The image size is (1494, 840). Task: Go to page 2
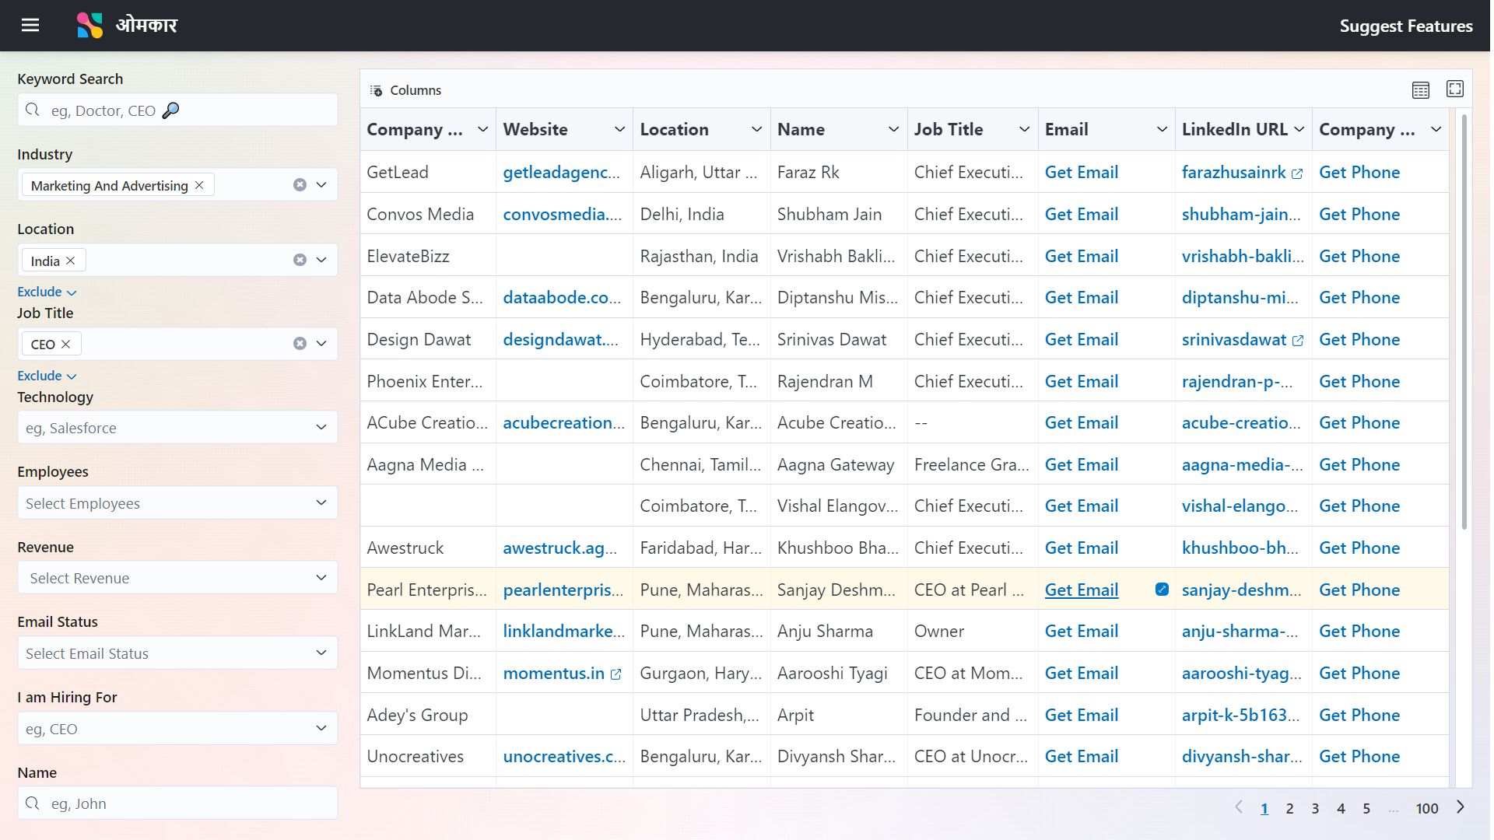tap(1289, 809)
